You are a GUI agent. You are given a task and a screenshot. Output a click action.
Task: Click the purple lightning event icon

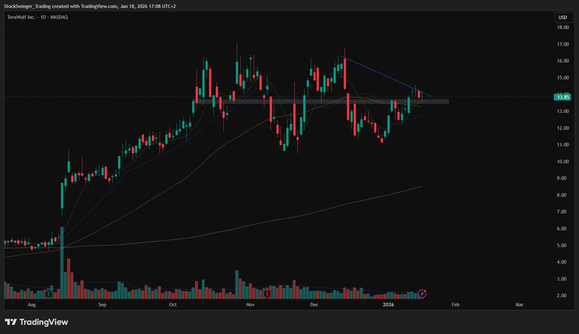pyautogui.click(x=422, y=293)
